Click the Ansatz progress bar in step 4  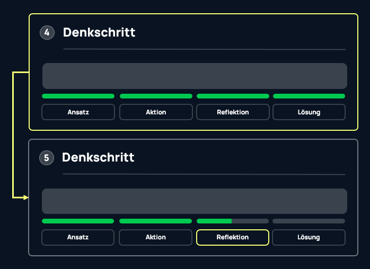(x=78, y=96)
